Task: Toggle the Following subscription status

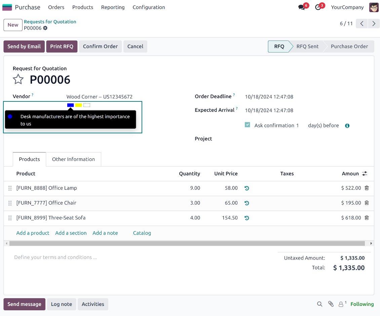Action: 362,304
